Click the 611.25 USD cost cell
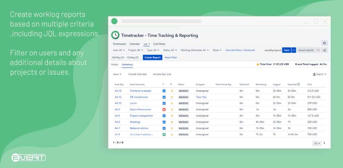Screen dimensions: 343x168 (314, 97)
